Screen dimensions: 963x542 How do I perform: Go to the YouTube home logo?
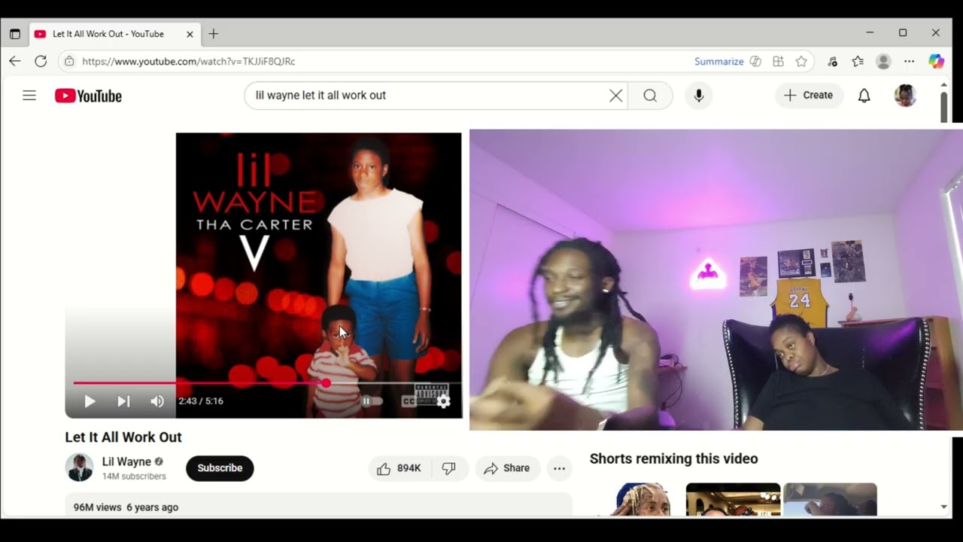click(88, 96)
